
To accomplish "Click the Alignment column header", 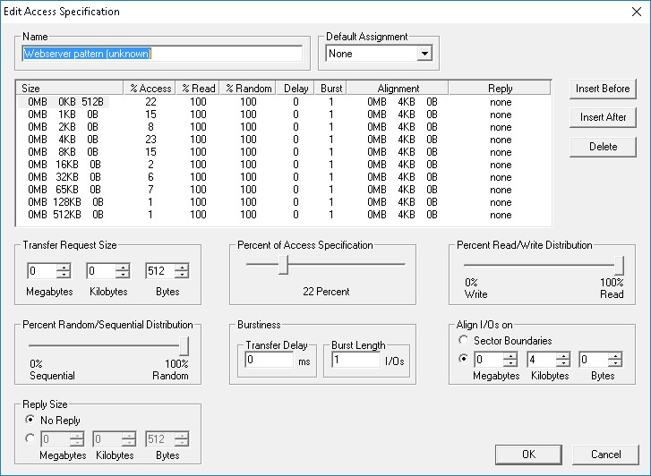I will tap(398, 89).
